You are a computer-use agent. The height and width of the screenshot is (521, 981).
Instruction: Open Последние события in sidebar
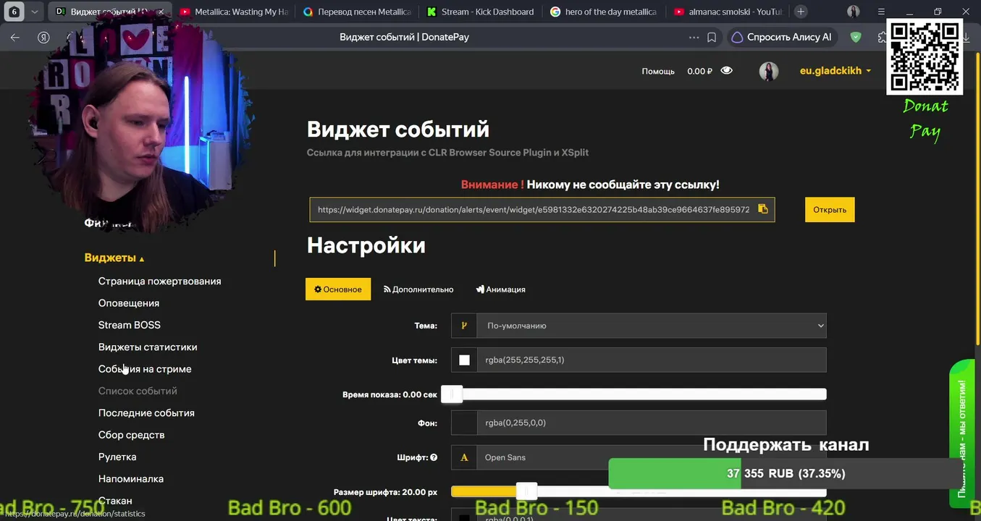[146, 412]
